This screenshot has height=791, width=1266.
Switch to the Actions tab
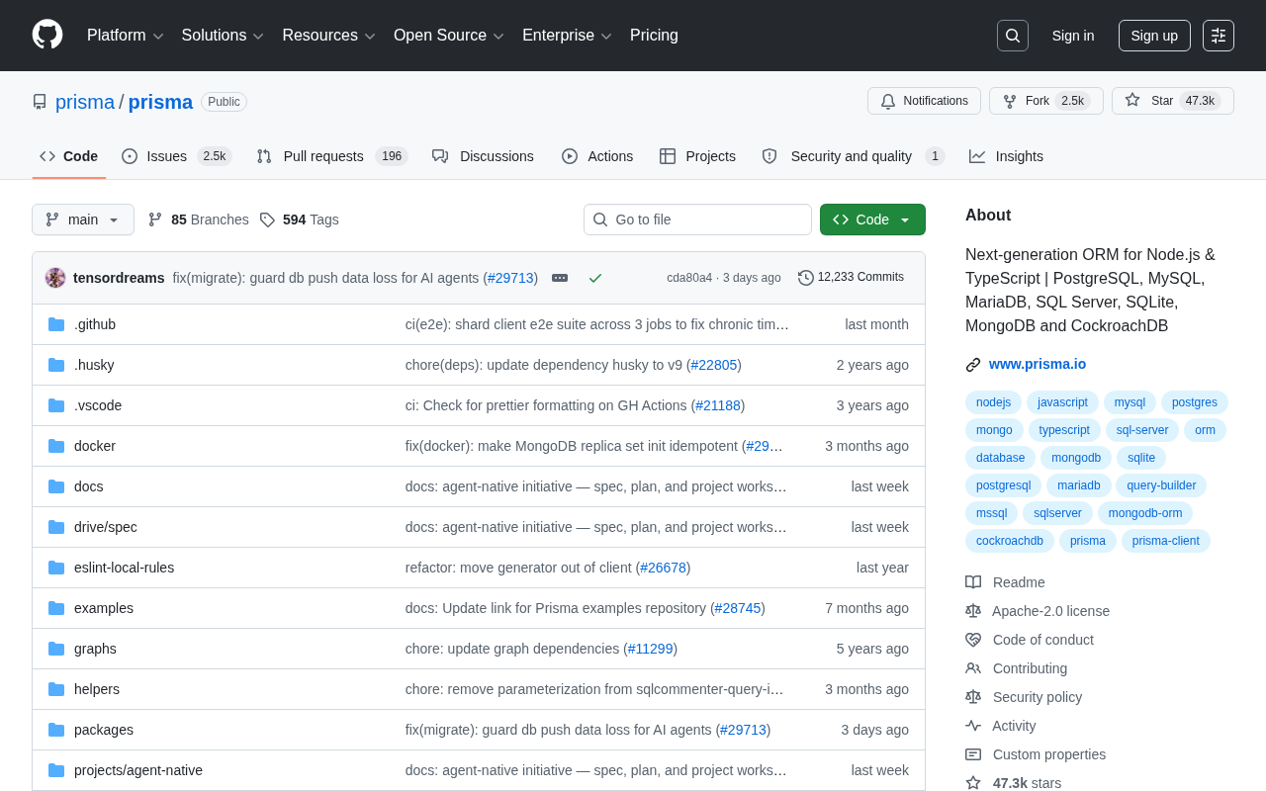(597, 156)
